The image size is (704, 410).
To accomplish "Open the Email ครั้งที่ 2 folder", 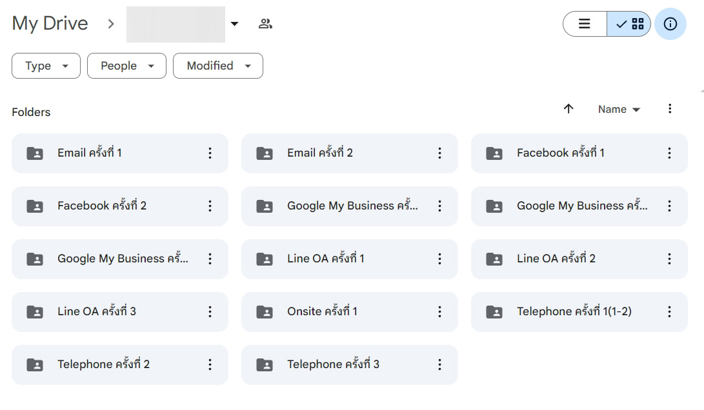I will coord(320,153).
